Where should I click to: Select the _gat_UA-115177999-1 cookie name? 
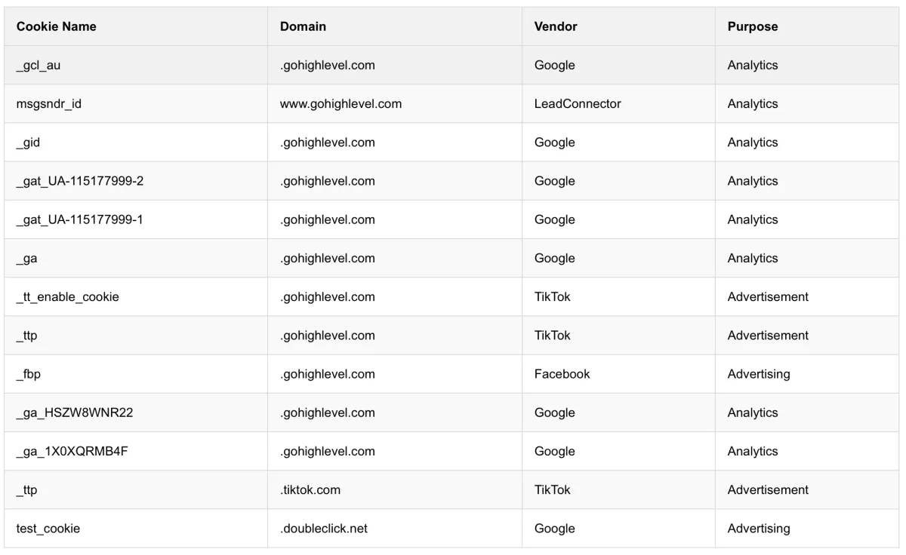(79, 220)
